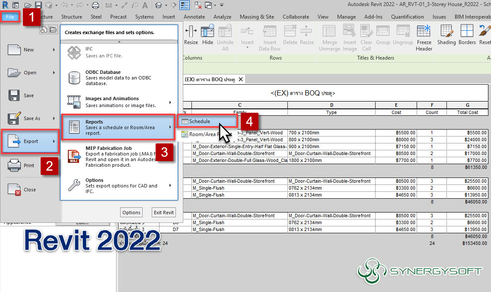Screen dimensions: 491x292
Task: Toggle Thin Lines in the Quick Access Toolbar
Action: click(x=185, y=5)
